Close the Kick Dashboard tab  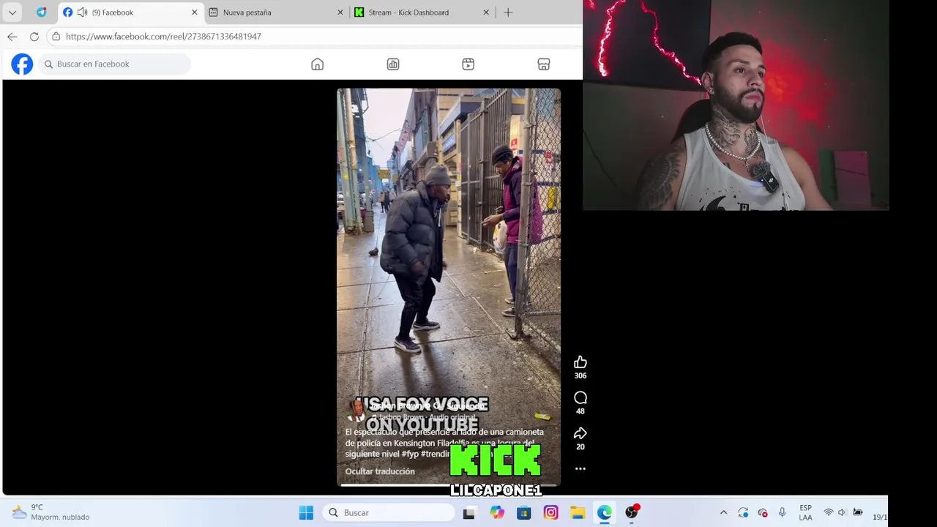tap(486, 12)
